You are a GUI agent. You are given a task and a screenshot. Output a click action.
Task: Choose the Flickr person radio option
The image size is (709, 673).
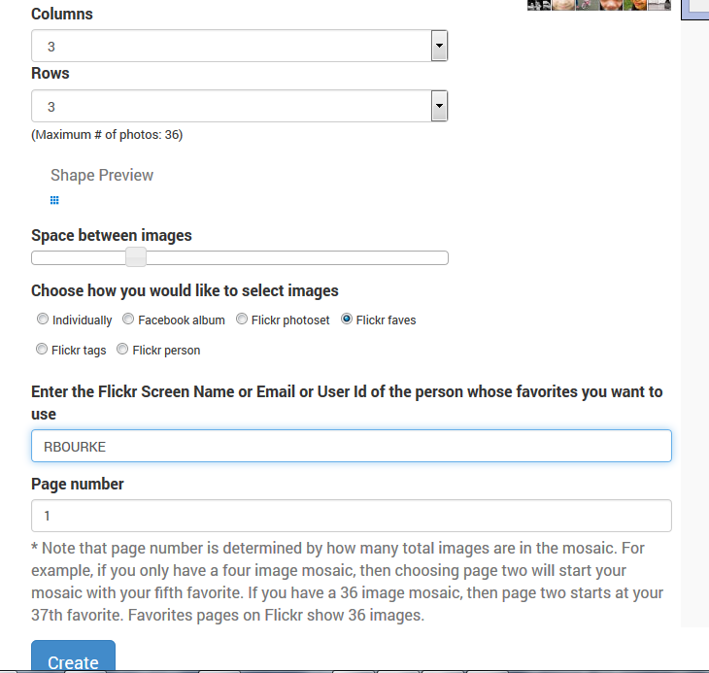click(122, 349)
